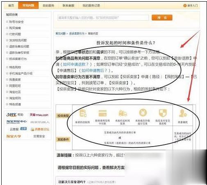The width and height of the screenshot is (207, 185).
Task: Open the 淘宝大学 logo link
Action: (14, 136)
